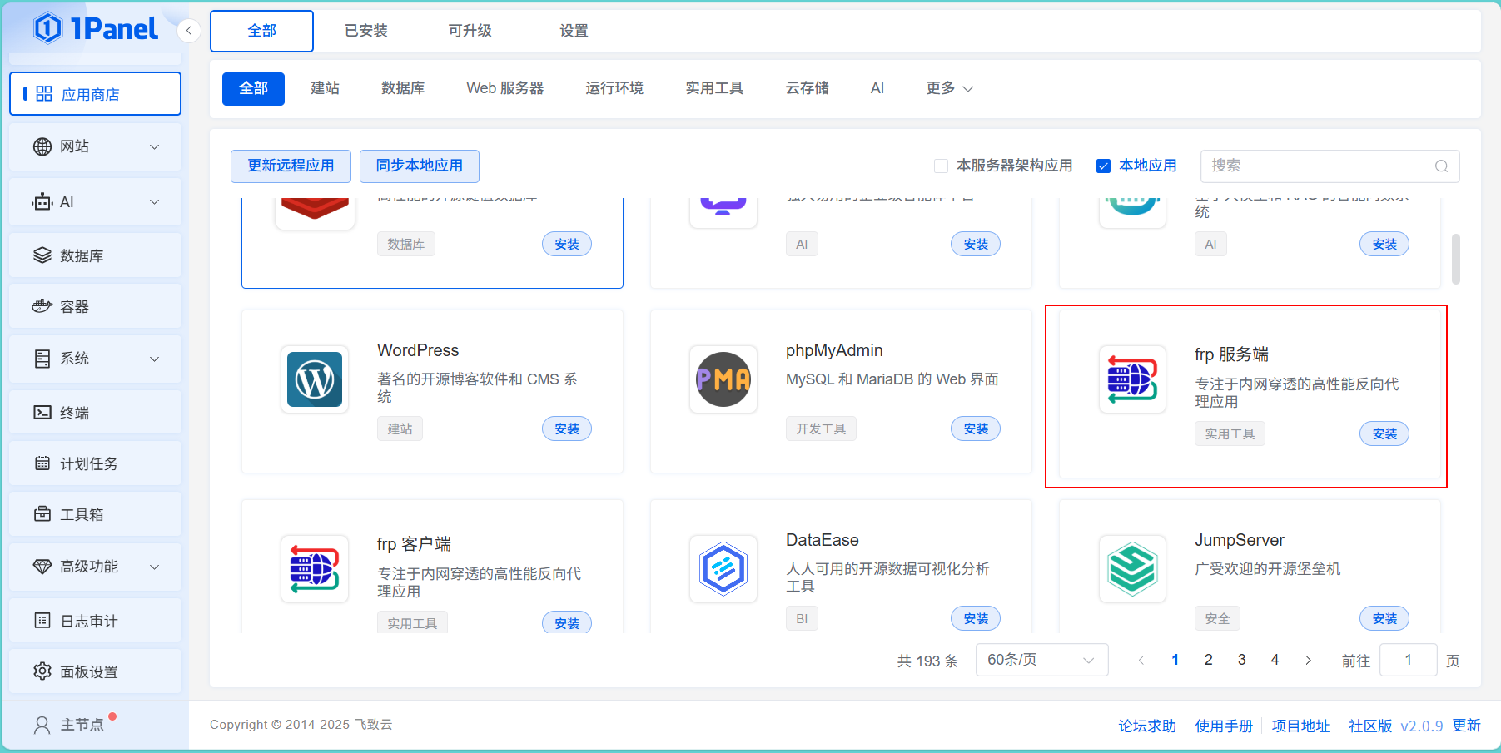This screenshot has height=753, width=1501.
Task: Click the search magnifier icon
Action: click(1441, 166)
